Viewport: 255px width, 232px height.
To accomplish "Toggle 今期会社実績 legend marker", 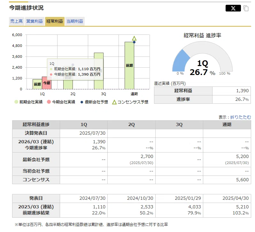I will click(x=49, y=102).
